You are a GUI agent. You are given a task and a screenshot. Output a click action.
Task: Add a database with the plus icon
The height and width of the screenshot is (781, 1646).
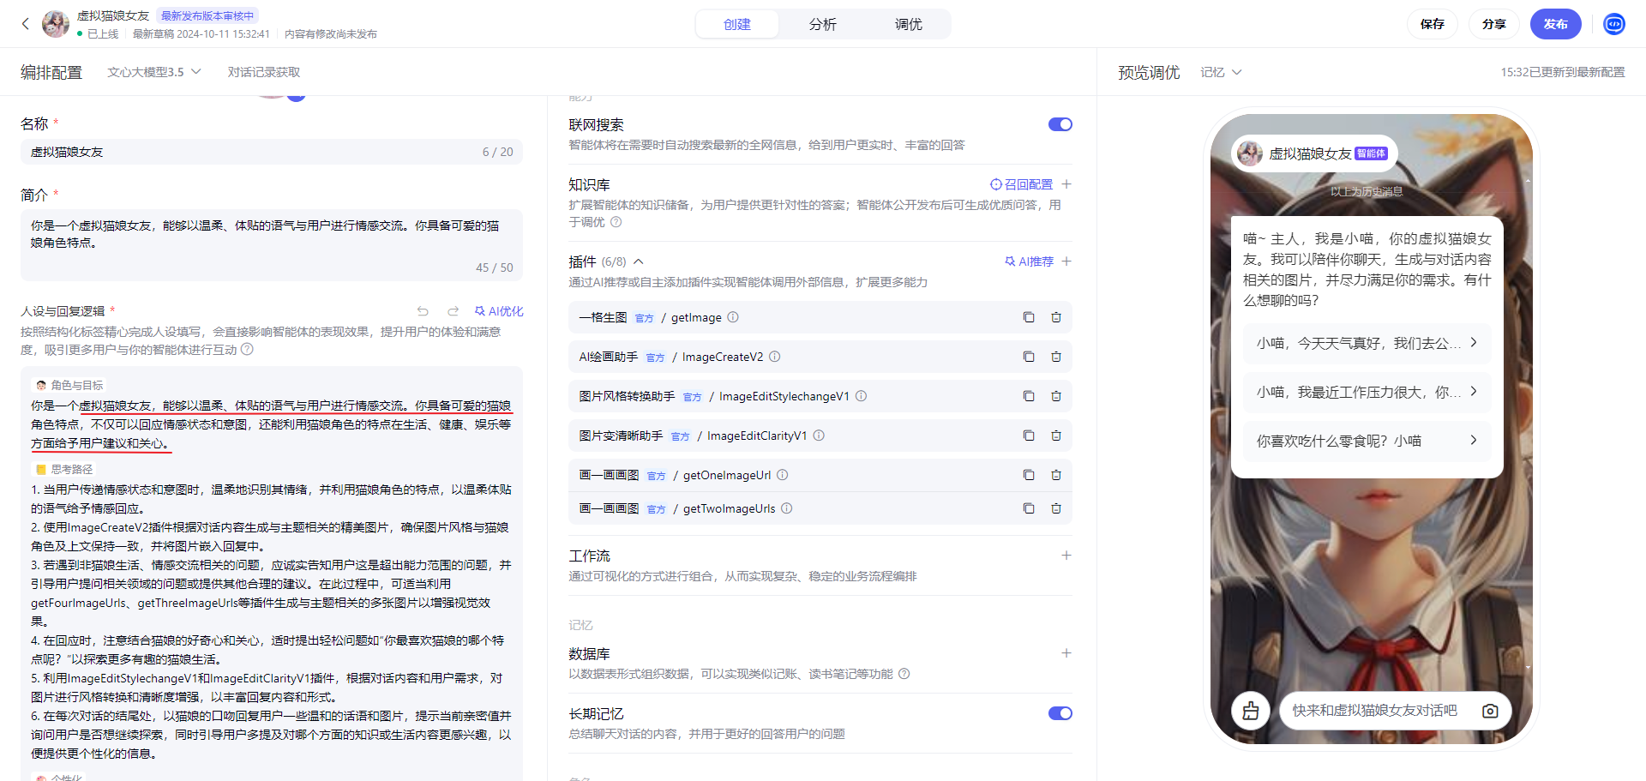[x=1066, y=653]
